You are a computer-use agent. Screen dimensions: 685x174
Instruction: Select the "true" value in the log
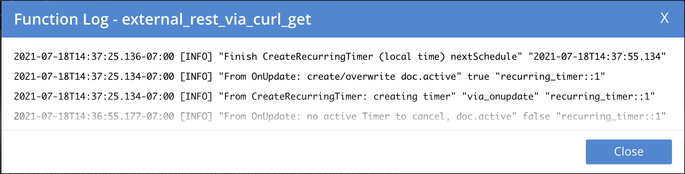point(478,77)
